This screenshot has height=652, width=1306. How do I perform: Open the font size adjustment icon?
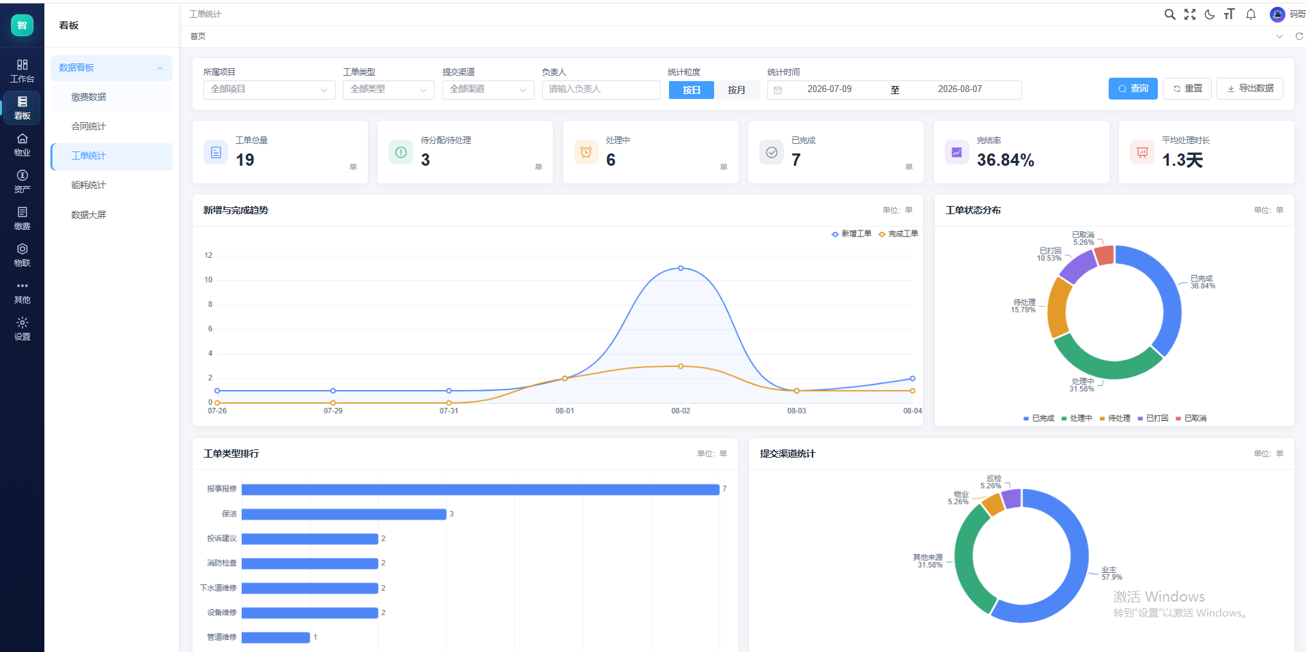pos(1230,14)
